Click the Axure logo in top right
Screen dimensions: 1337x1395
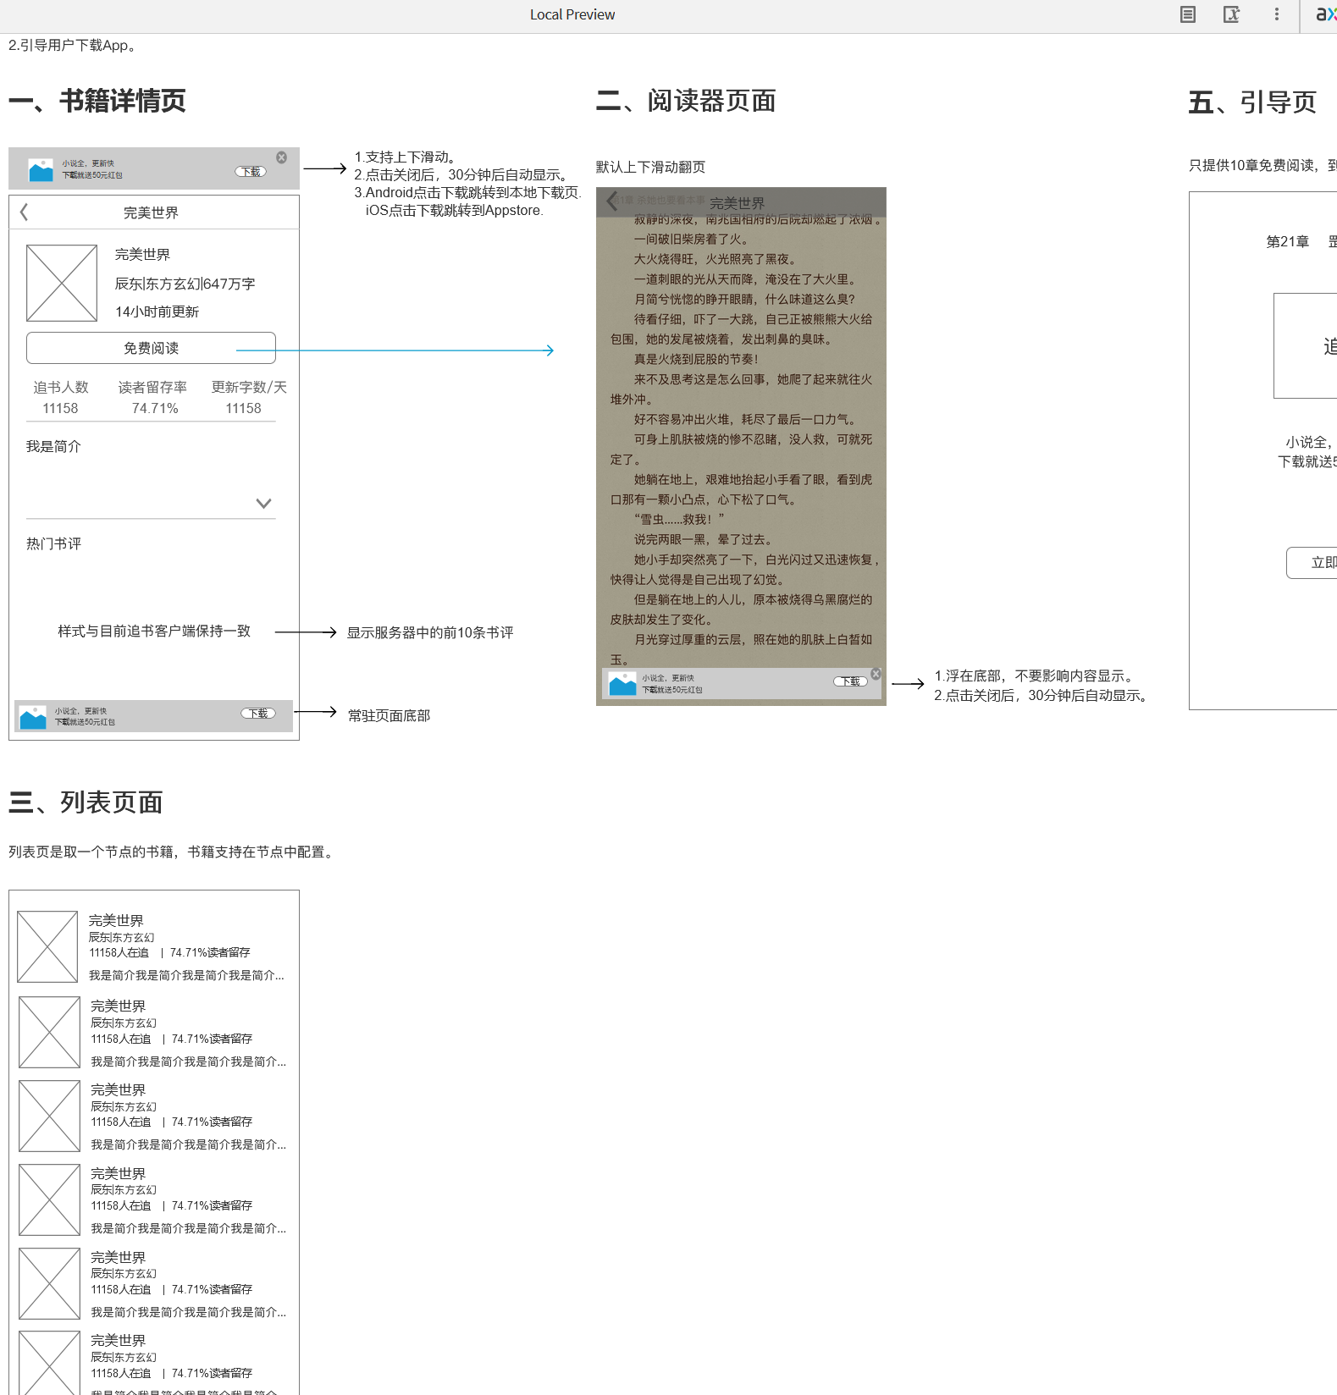tap(1326, 14)
